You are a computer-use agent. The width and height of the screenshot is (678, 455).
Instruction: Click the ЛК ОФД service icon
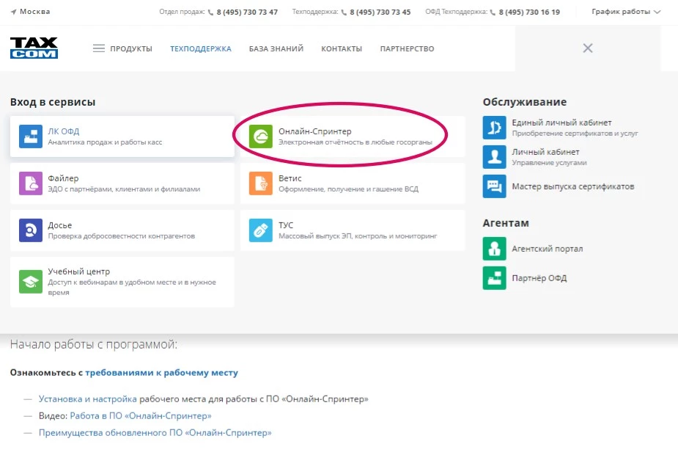31,136
